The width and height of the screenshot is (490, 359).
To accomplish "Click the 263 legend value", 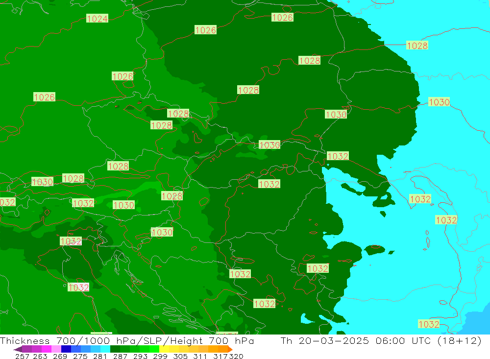I will click(x=40, y=356).
